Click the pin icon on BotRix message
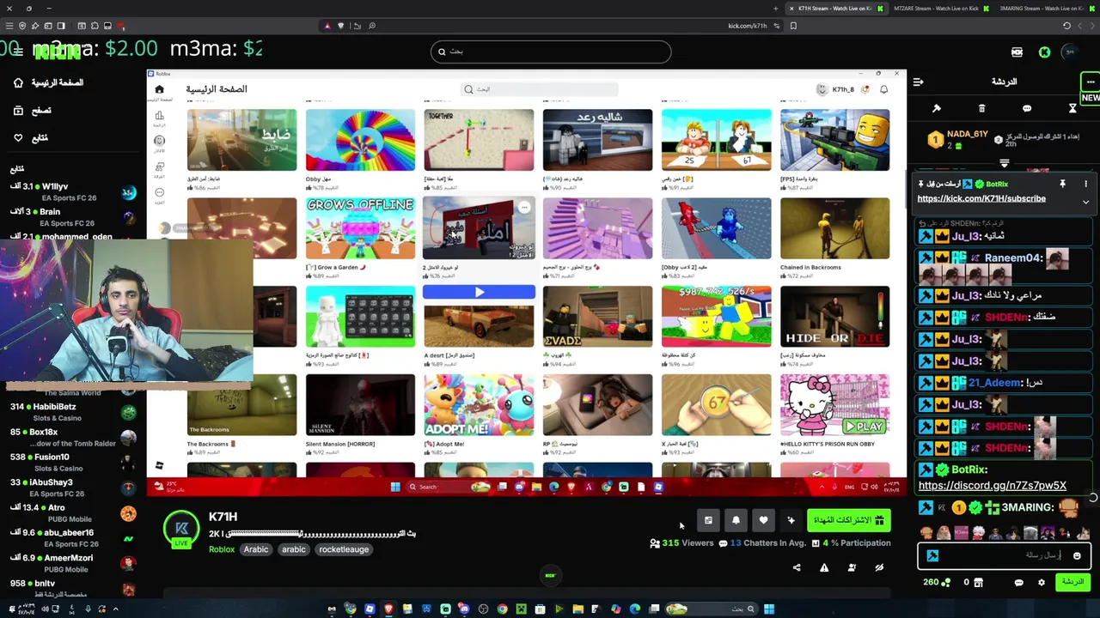 (1062, 185)
